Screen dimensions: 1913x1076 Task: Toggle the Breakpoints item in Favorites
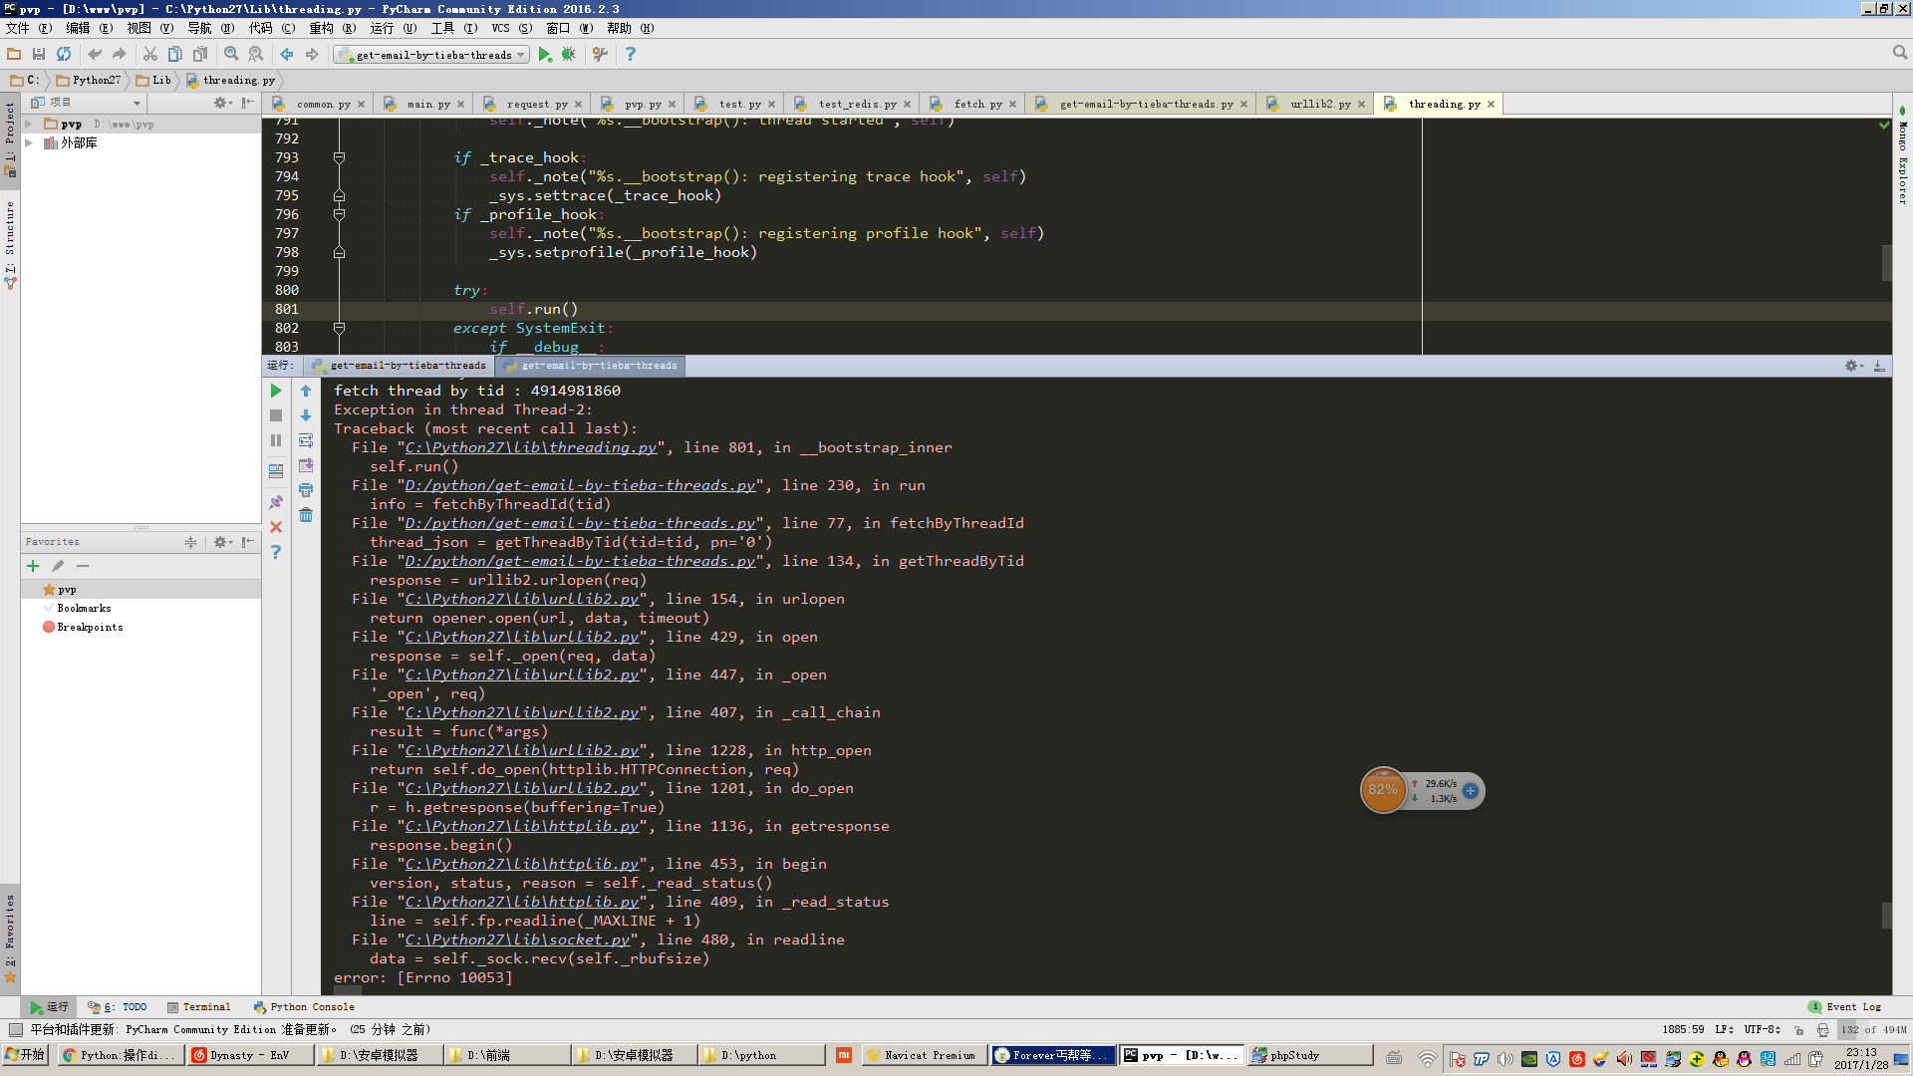point(90,628)
